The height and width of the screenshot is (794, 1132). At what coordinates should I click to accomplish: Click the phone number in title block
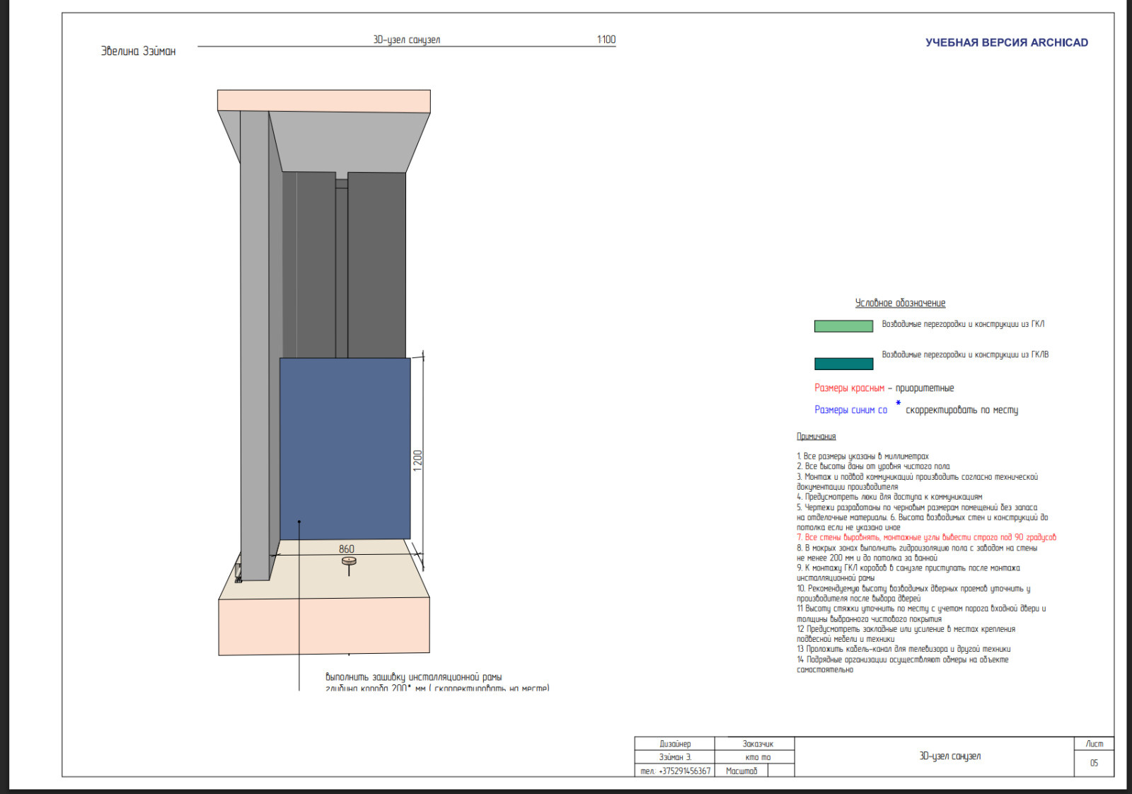[675, 771]
